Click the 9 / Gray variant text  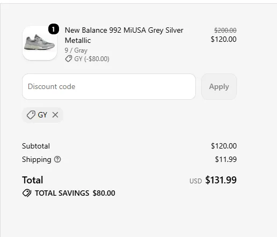(76, 50)
